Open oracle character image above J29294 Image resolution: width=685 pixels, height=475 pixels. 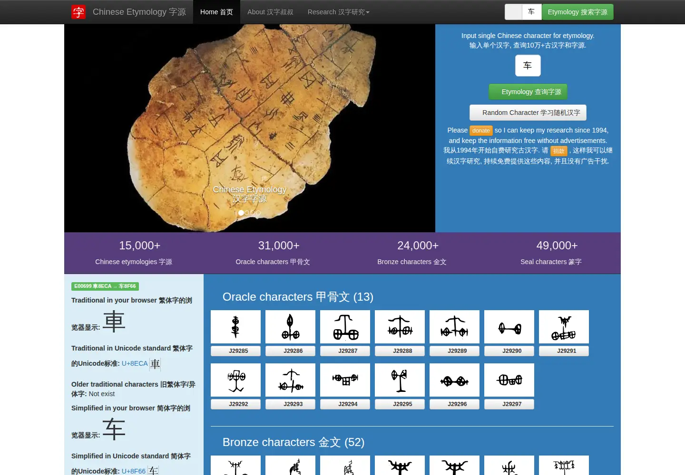[x=345, y=380]
